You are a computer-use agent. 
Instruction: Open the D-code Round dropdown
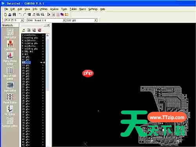point(64,20)
